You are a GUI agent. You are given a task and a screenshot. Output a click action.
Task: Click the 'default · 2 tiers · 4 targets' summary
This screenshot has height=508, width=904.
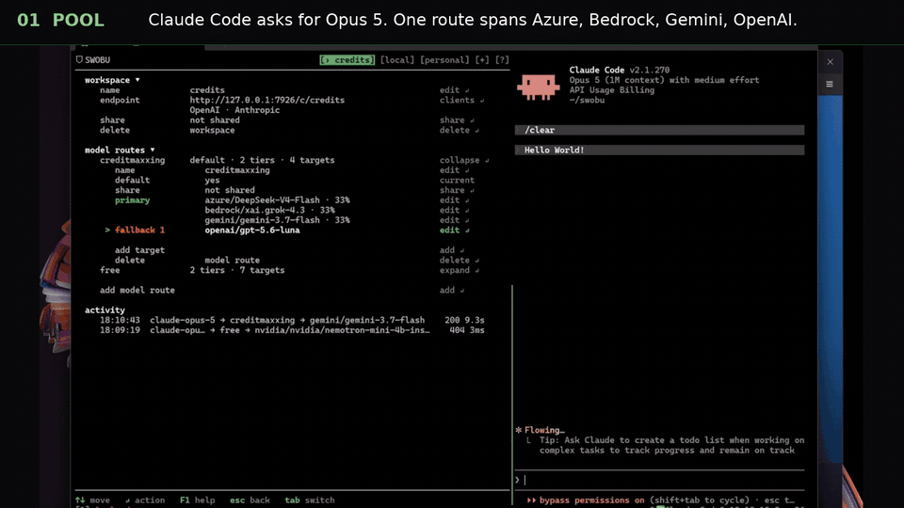pyautogui.click(x=263, y=160)
